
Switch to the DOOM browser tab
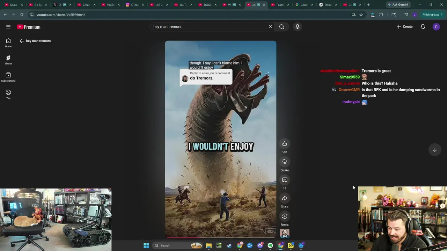[x=207, y=5]
